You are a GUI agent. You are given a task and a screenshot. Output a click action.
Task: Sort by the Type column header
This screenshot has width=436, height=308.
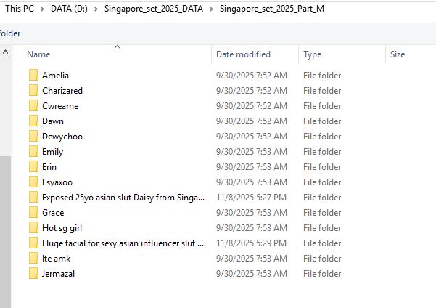[312, 54]
